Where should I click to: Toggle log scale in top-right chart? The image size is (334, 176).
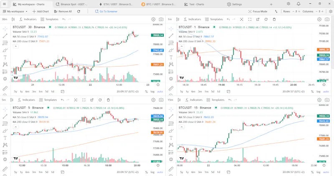point(319,92)
